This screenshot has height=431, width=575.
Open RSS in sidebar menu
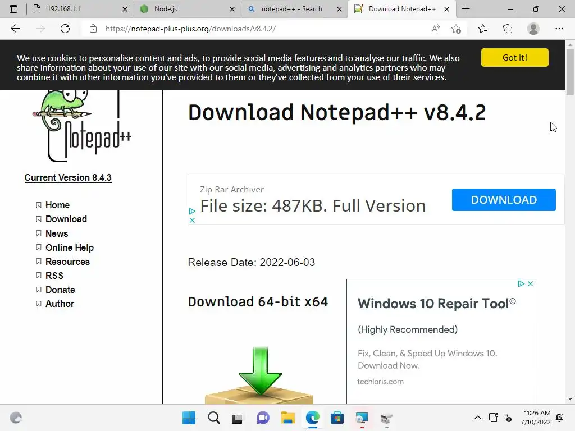pyautogui.click(x=54, y=276)
